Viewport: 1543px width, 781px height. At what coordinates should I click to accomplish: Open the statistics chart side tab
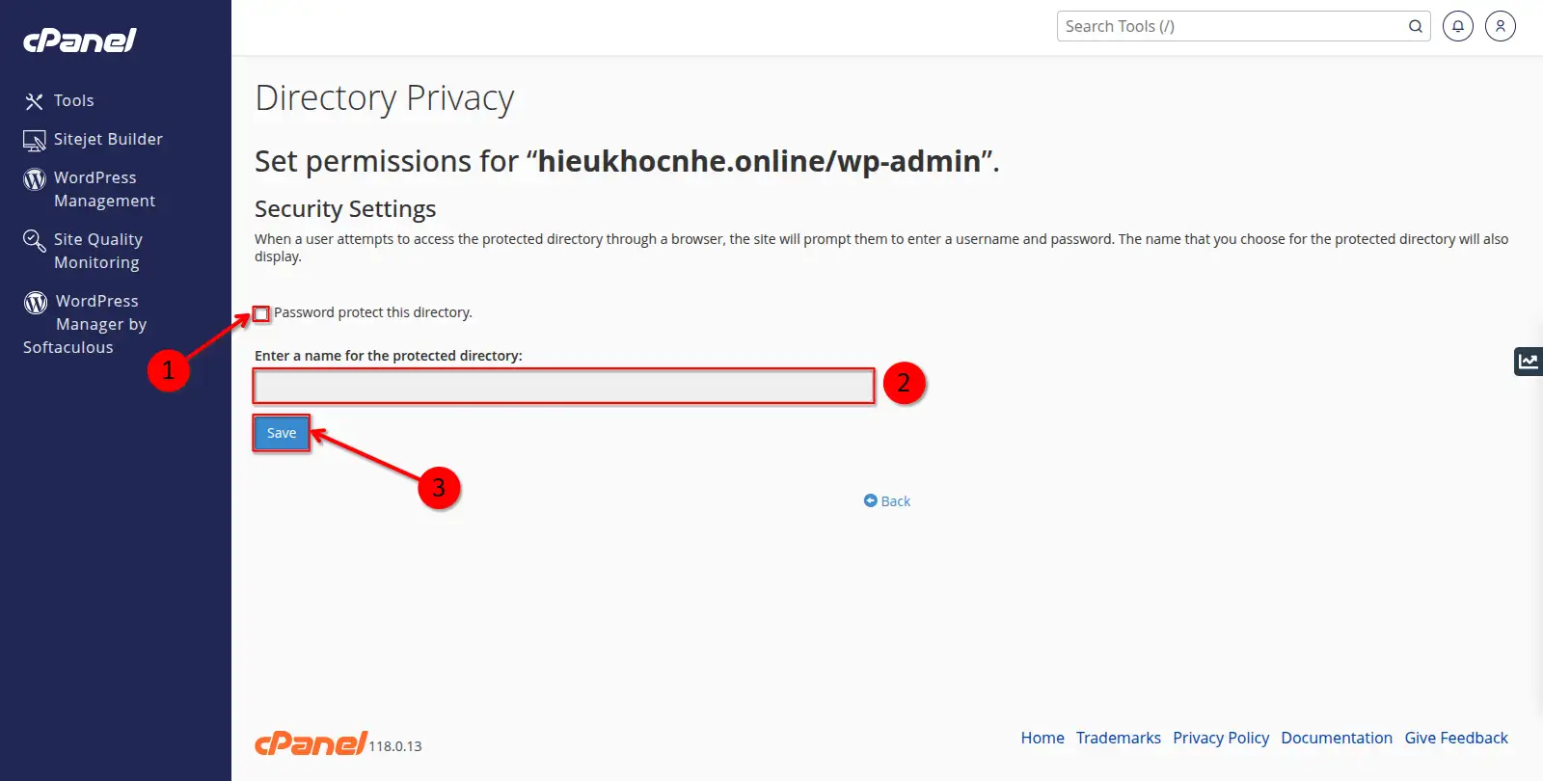pos(1529,362)
